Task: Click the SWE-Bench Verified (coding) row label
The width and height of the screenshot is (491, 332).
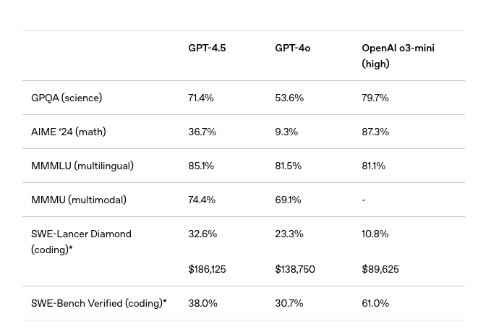Action: click(98, 303)
